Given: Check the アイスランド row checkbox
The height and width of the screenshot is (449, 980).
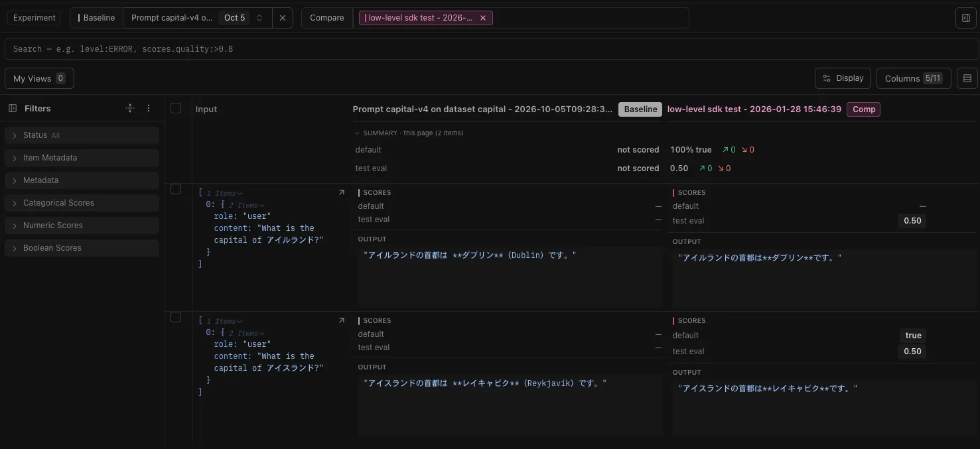Looking at the screenshot, I should coord(176,317).
